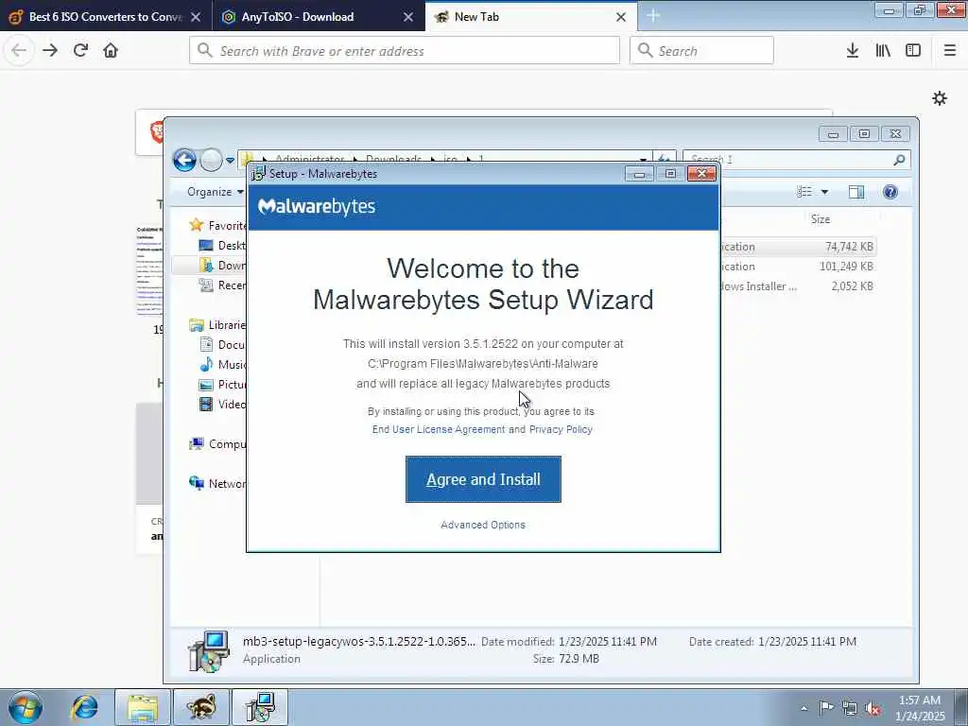Select Favorites in Explorer navigation pane
The width and height of the screenshot is (968, 726).
[219, 225]
